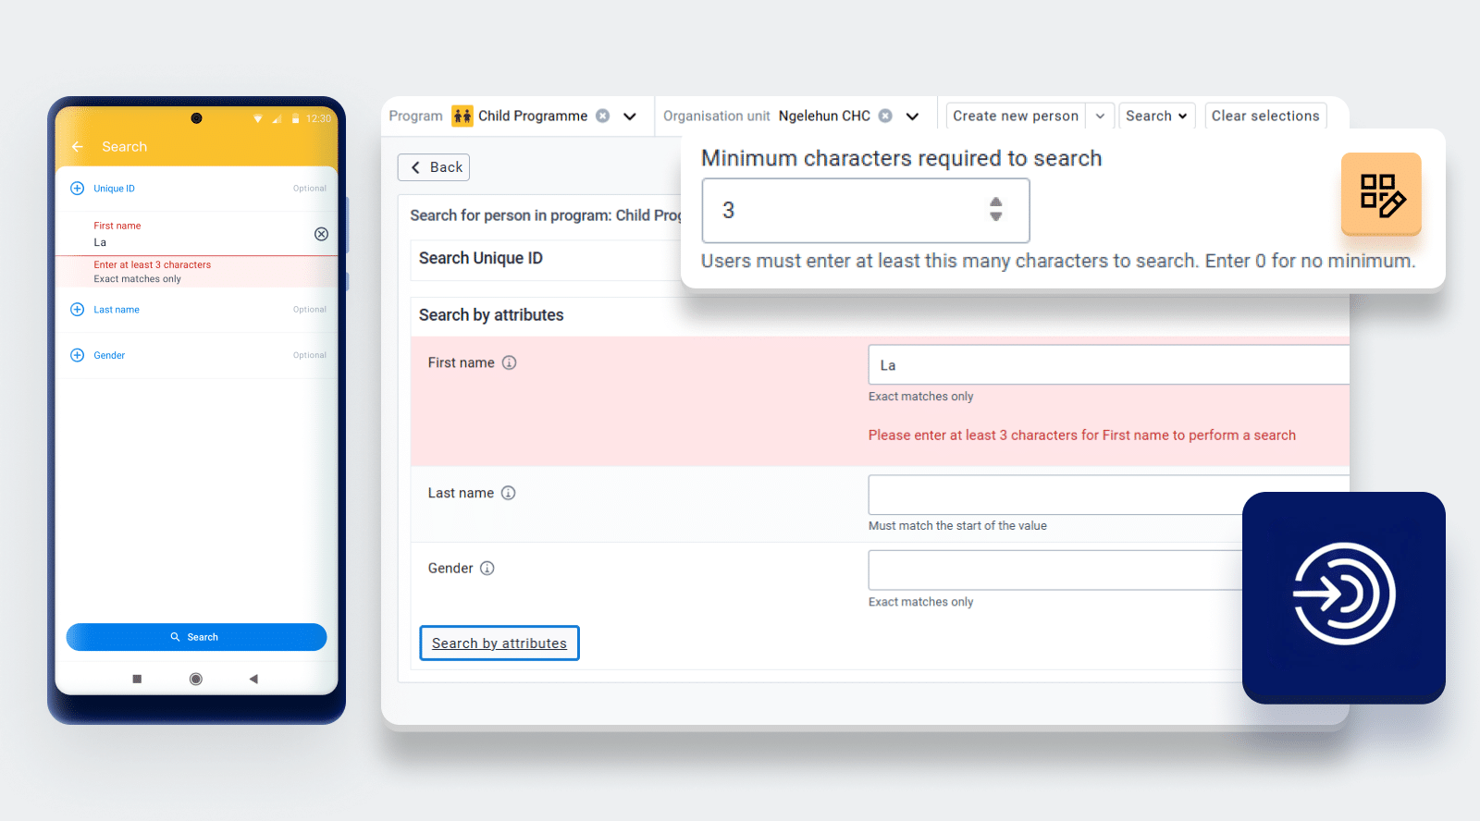Tap the Android circle home button

196,679
